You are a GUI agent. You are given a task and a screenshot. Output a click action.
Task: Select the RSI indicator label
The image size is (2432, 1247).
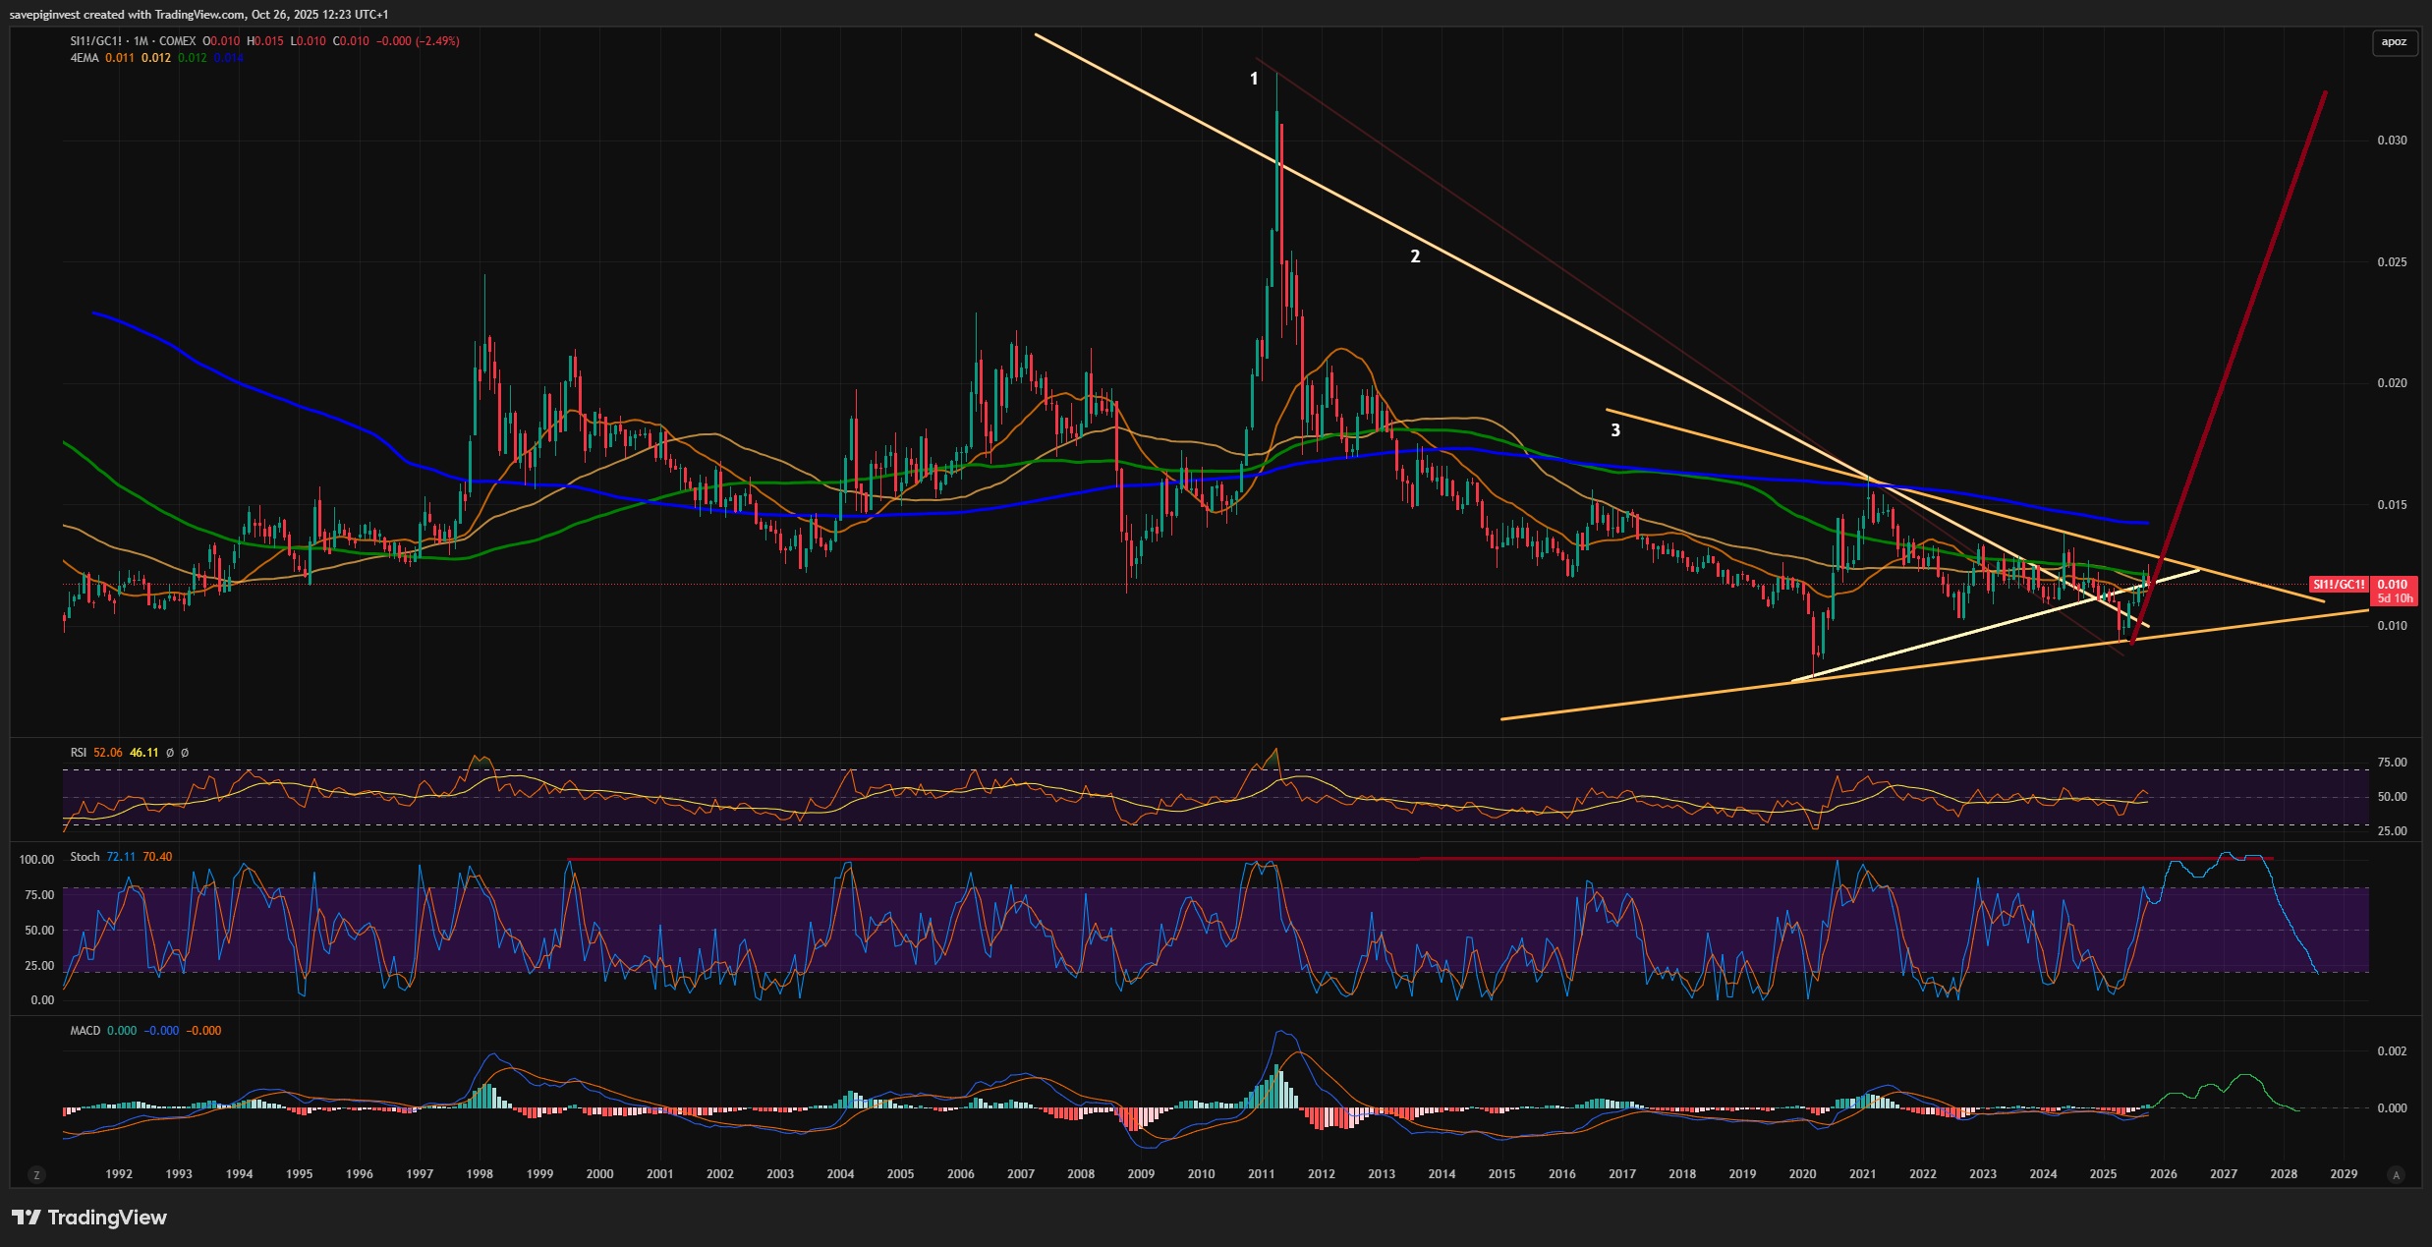click(79, 753)
